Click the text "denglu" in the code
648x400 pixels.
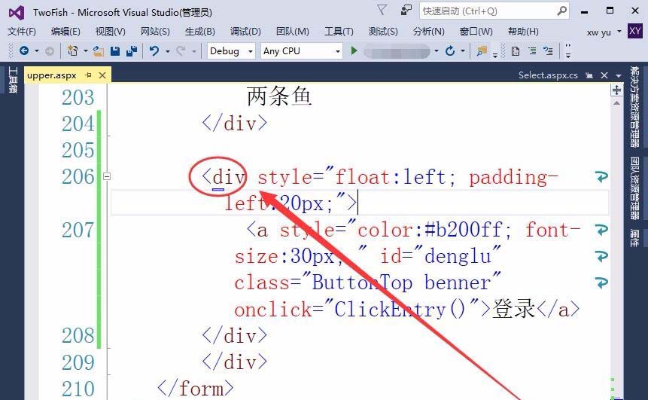(x=458, y=256)
